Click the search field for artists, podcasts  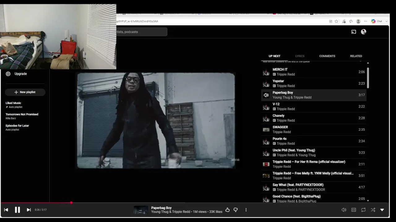click(x=141, y=32)
